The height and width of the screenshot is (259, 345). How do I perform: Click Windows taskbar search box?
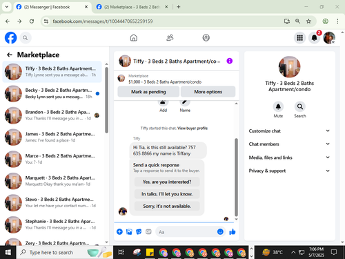point(65,252)
